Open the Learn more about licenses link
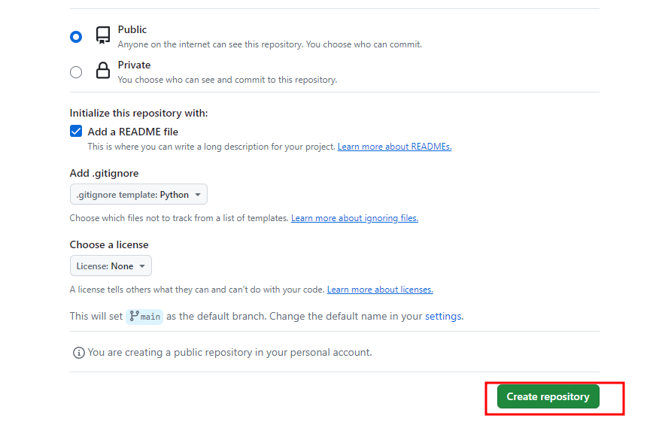 380,290
